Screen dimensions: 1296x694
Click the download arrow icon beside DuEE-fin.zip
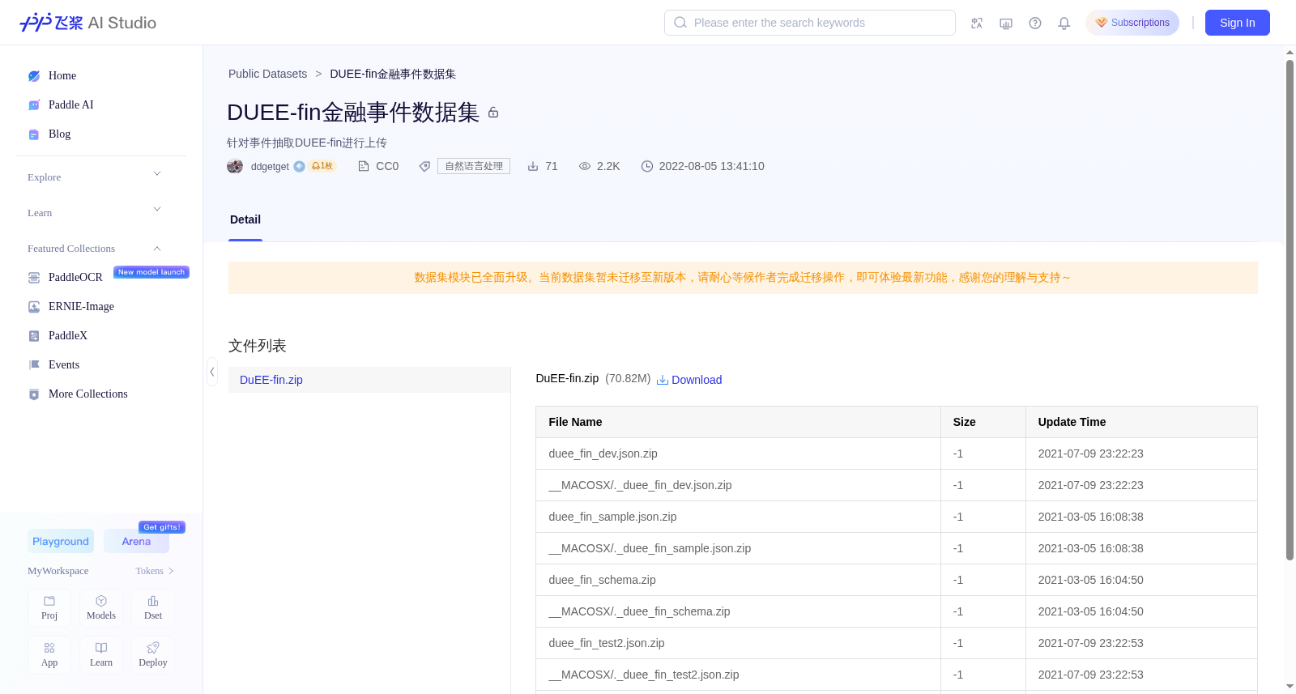point(663,380)
